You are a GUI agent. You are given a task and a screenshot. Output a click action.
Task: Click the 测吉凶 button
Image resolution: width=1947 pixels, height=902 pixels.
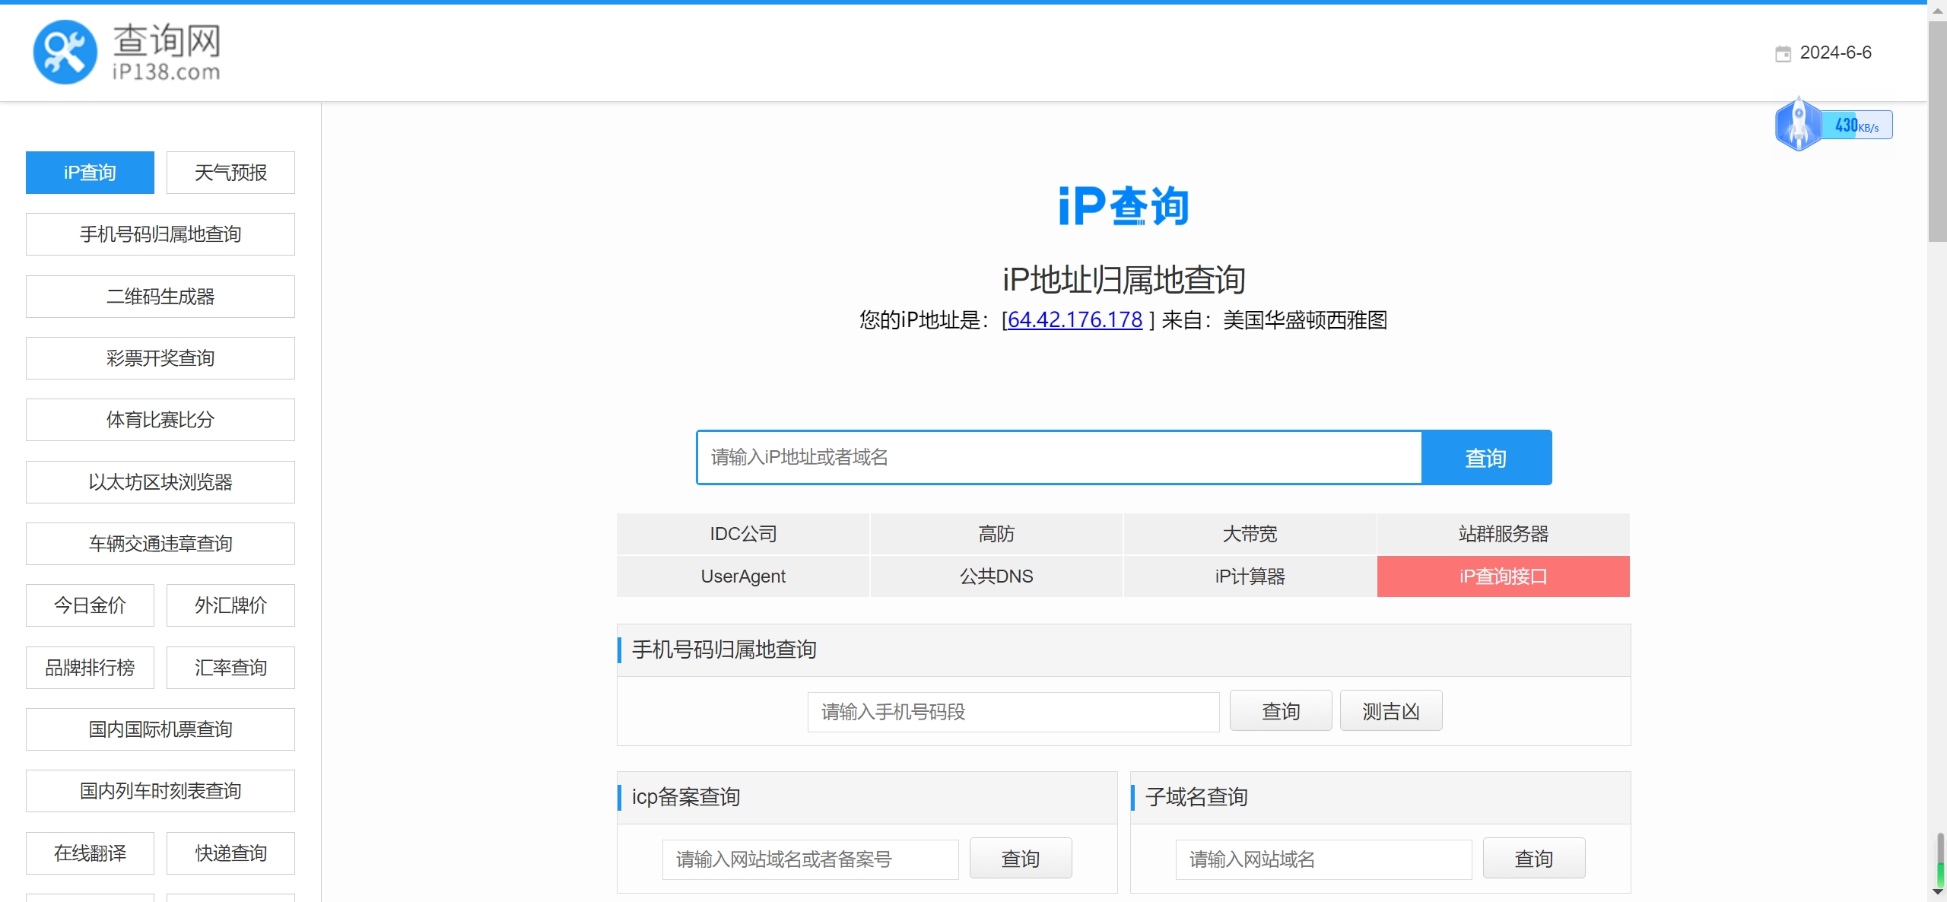(1391, 711)
